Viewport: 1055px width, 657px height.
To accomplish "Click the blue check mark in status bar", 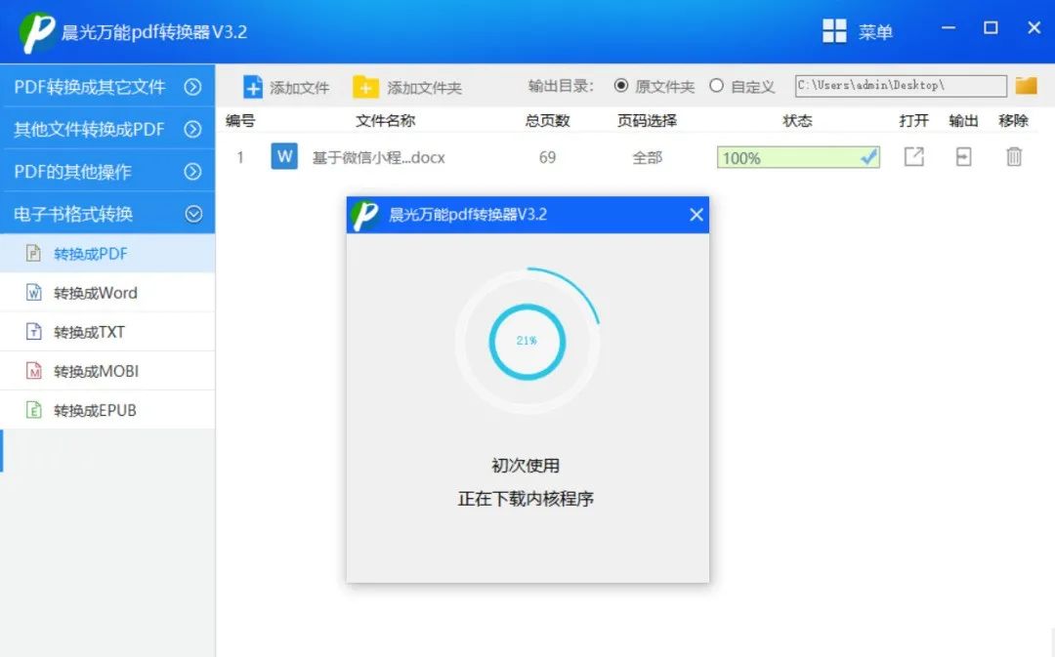I will click(868, 157).
